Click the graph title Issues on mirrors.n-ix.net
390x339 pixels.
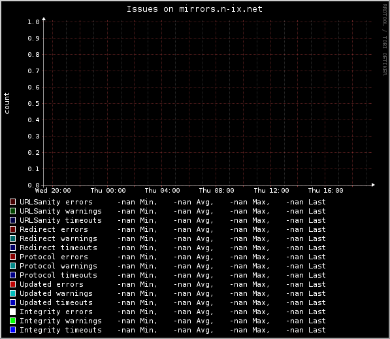[x=195, y=9]
